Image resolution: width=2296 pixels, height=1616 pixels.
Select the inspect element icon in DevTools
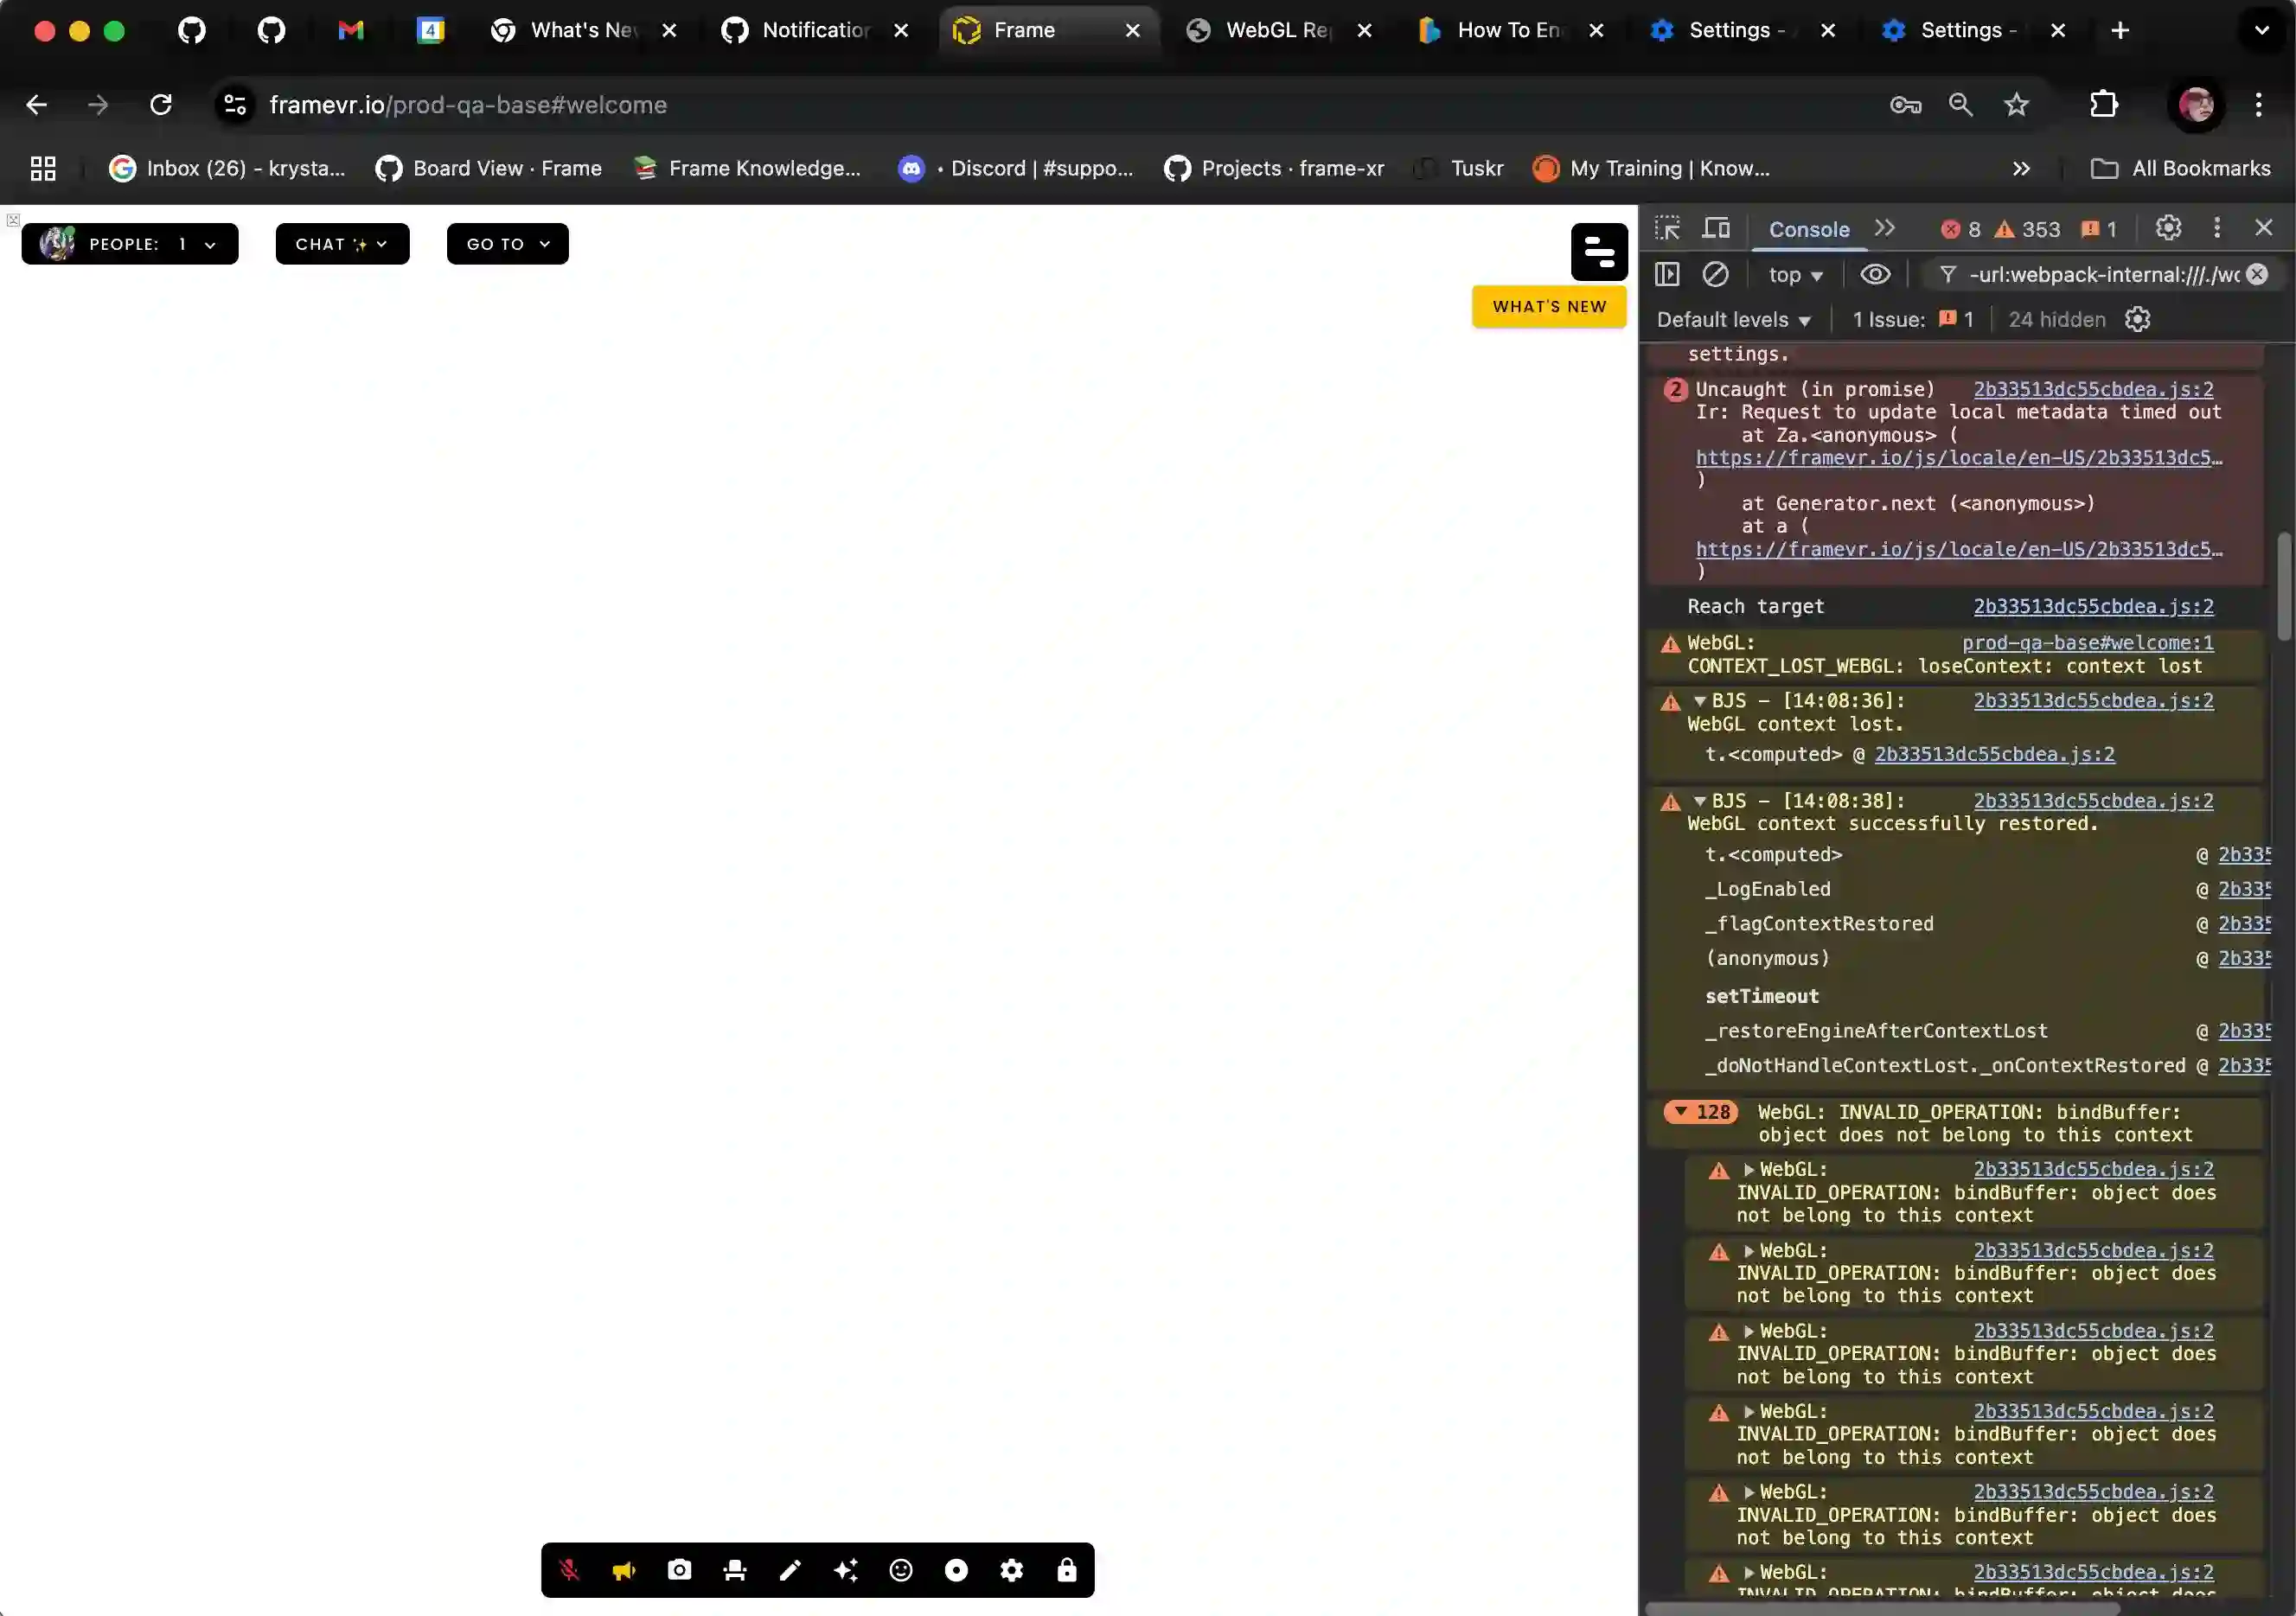click(x=1667, y=228)
